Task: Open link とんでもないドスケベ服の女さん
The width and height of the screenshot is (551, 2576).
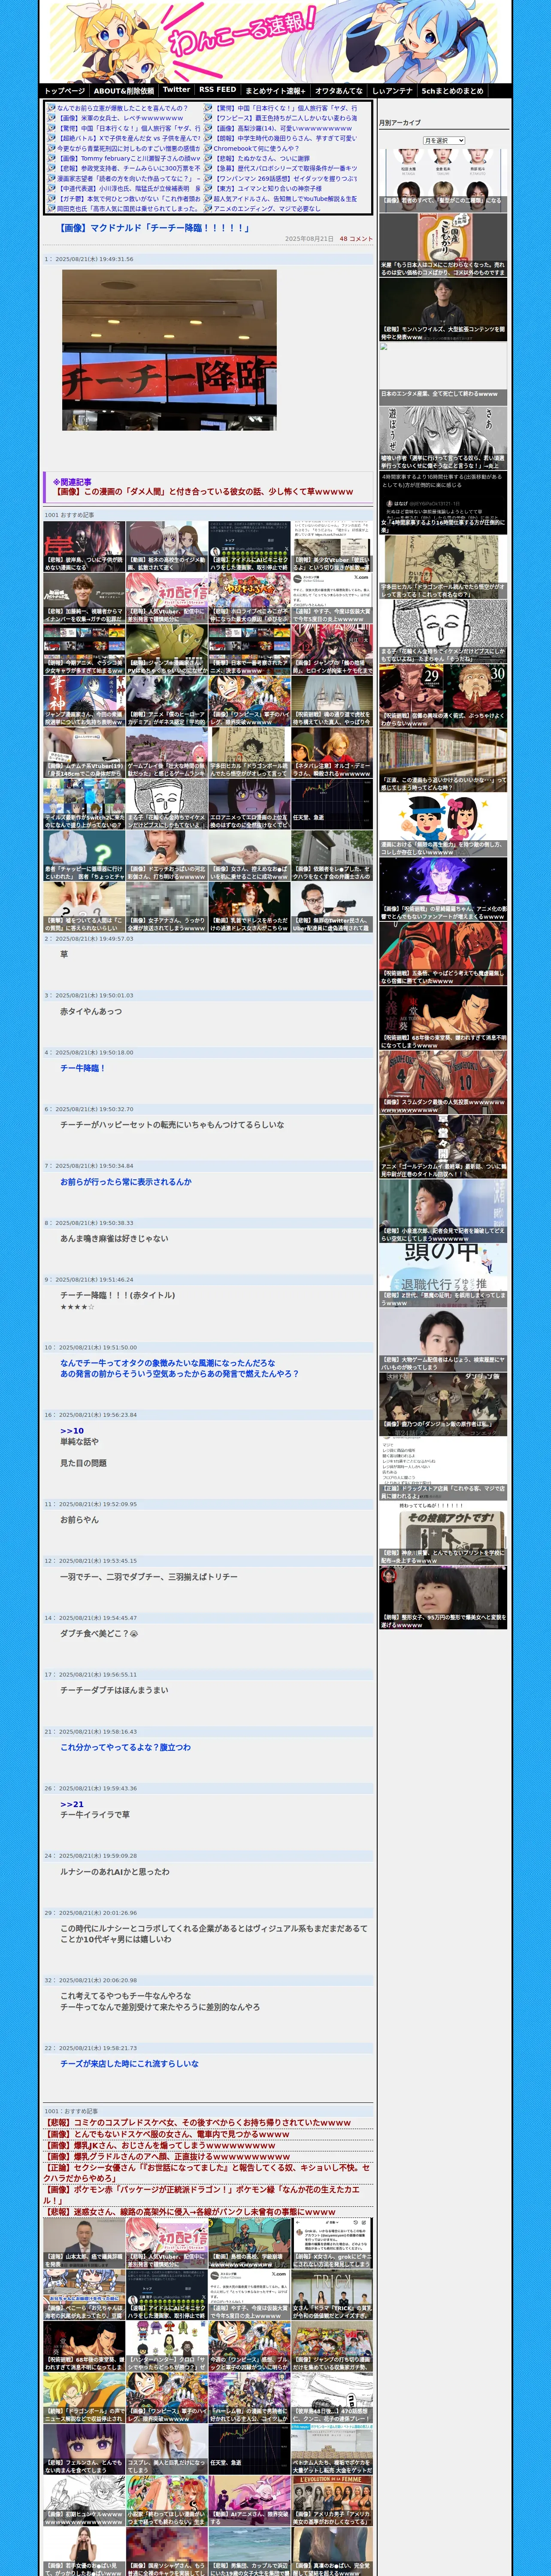Action: tap(167, 2133)
